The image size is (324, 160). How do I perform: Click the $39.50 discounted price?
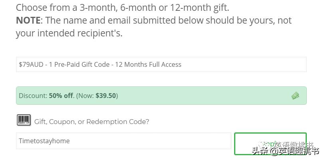tap(105, 96)
